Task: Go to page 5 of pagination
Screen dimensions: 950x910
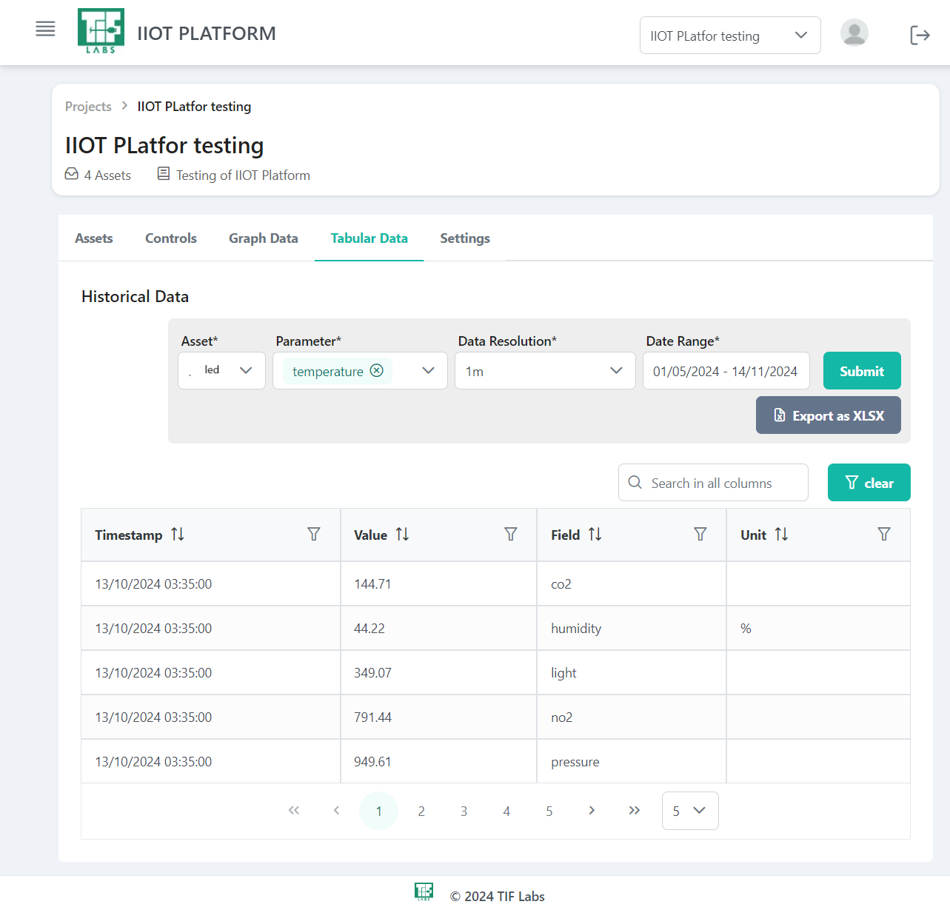Action: click(x=549, y=811)
